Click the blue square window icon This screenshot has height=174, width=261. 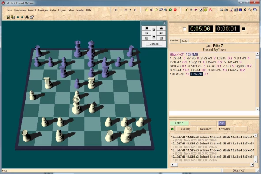240,10
